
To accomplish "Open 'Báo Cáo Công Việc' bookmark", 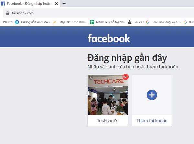I will click(x=163, y=22).
